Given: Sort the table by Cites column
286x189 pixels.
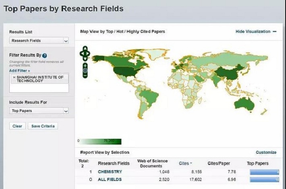Looking at the screenshot, I should [x=185, y=163].
